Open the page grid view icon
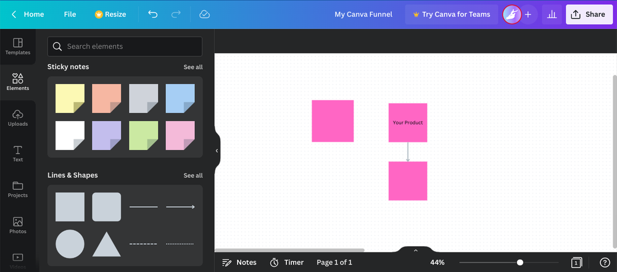This screenshot has width=617, height=272. click(x=576, y=262)
